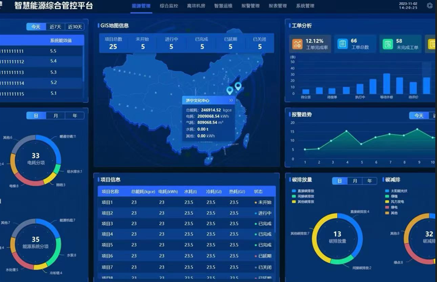Switch electricity breakdown to 月 view
The image size is (437, 282).
[x=55, y=116]
